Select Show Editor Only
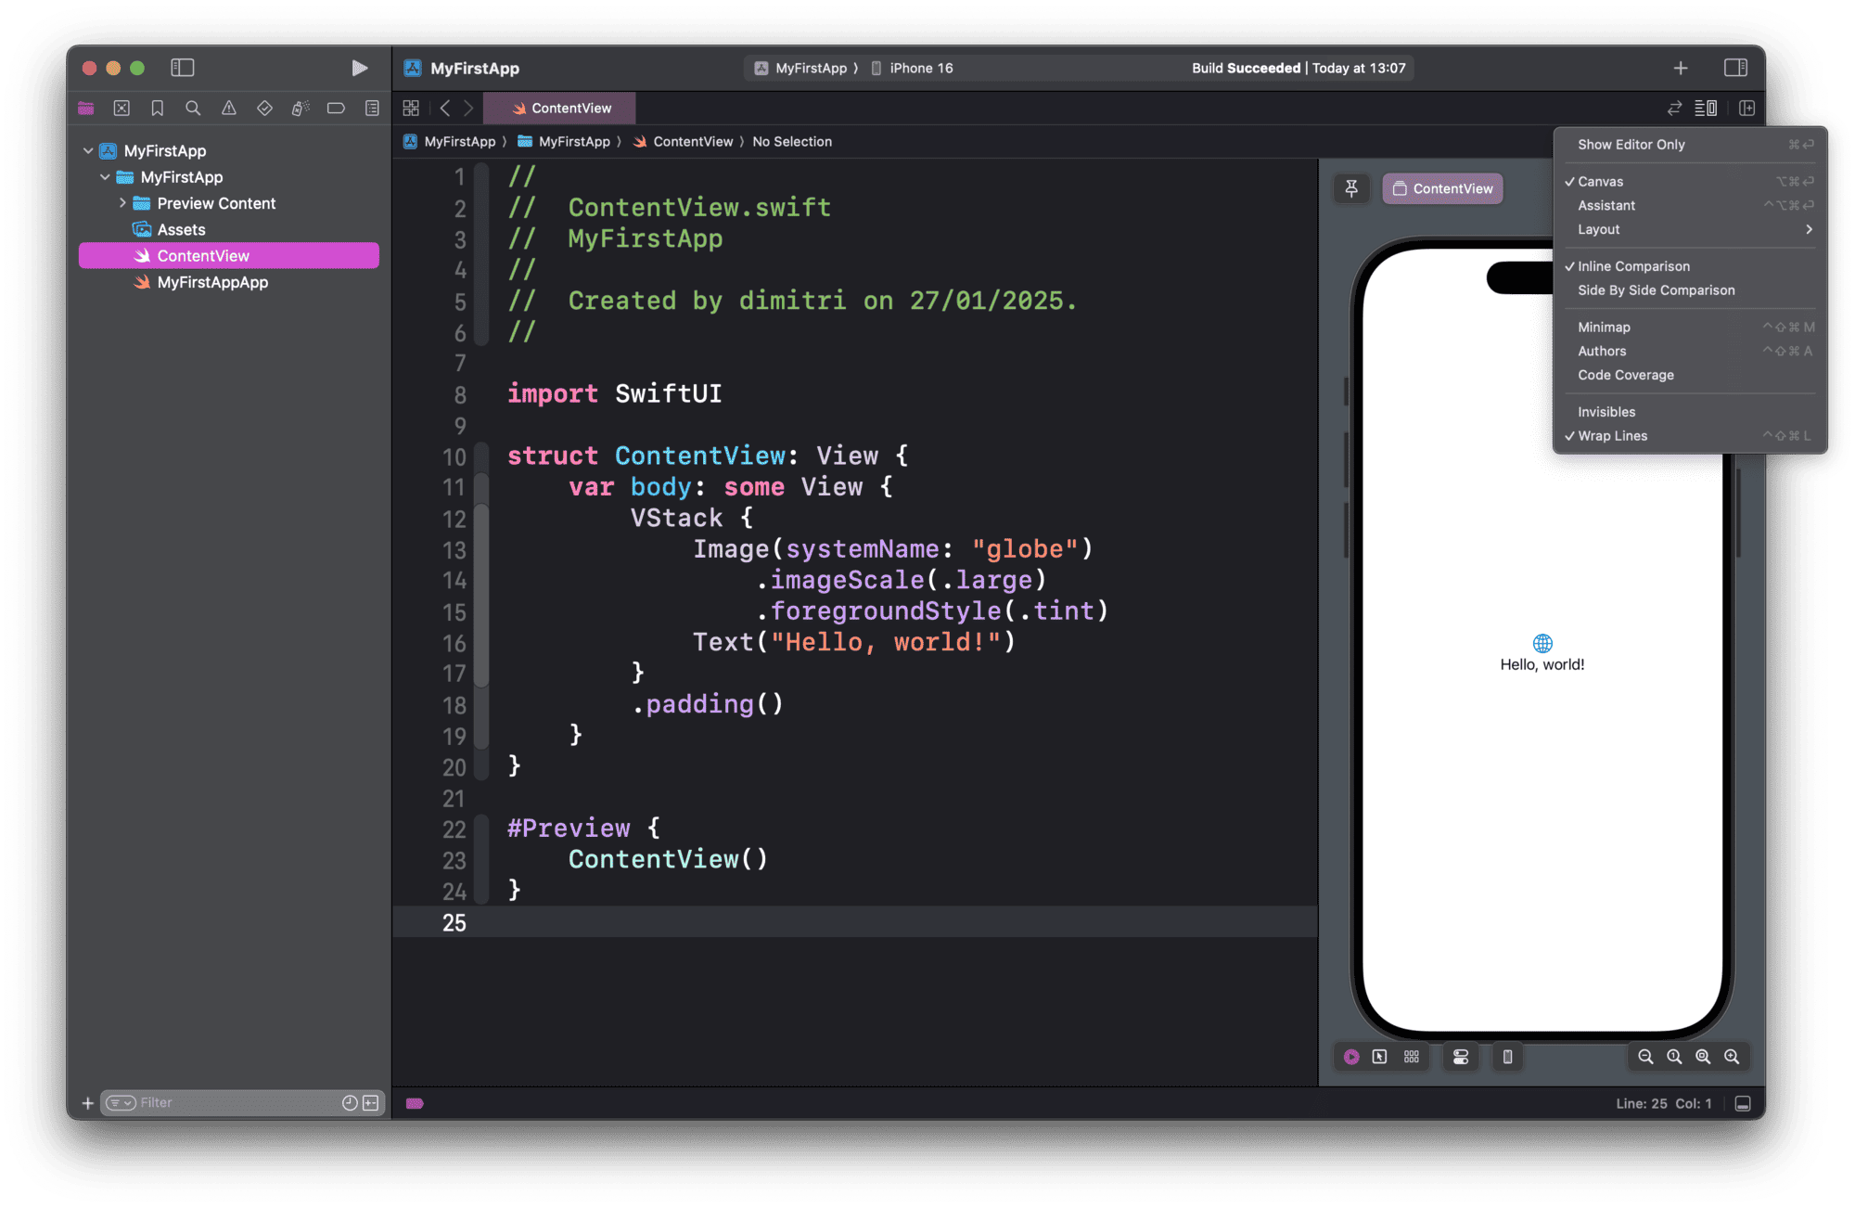Viewport: 1855px width, 1208px height. pos(1690,145)
